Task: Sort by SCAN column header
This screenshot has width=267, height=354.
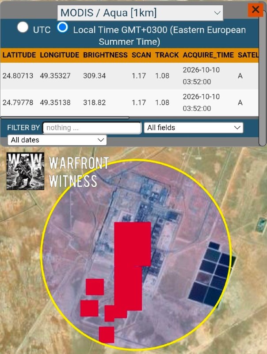Action: pyautogui.click(x=141, y=55)
